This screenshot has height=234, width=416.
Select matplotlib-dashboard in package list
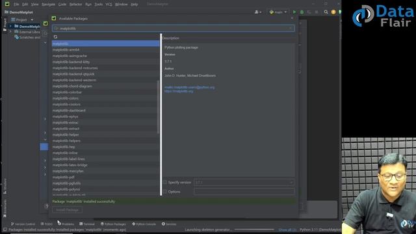tap(105, 110)
